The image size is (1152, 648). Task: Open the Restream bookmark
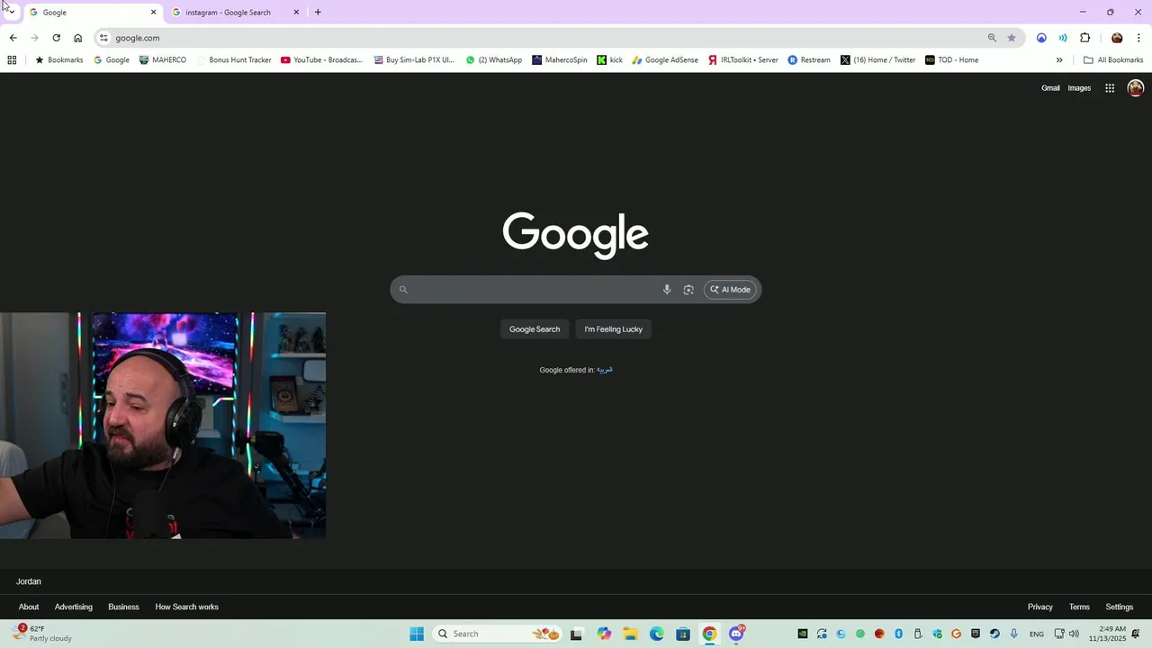808,60
